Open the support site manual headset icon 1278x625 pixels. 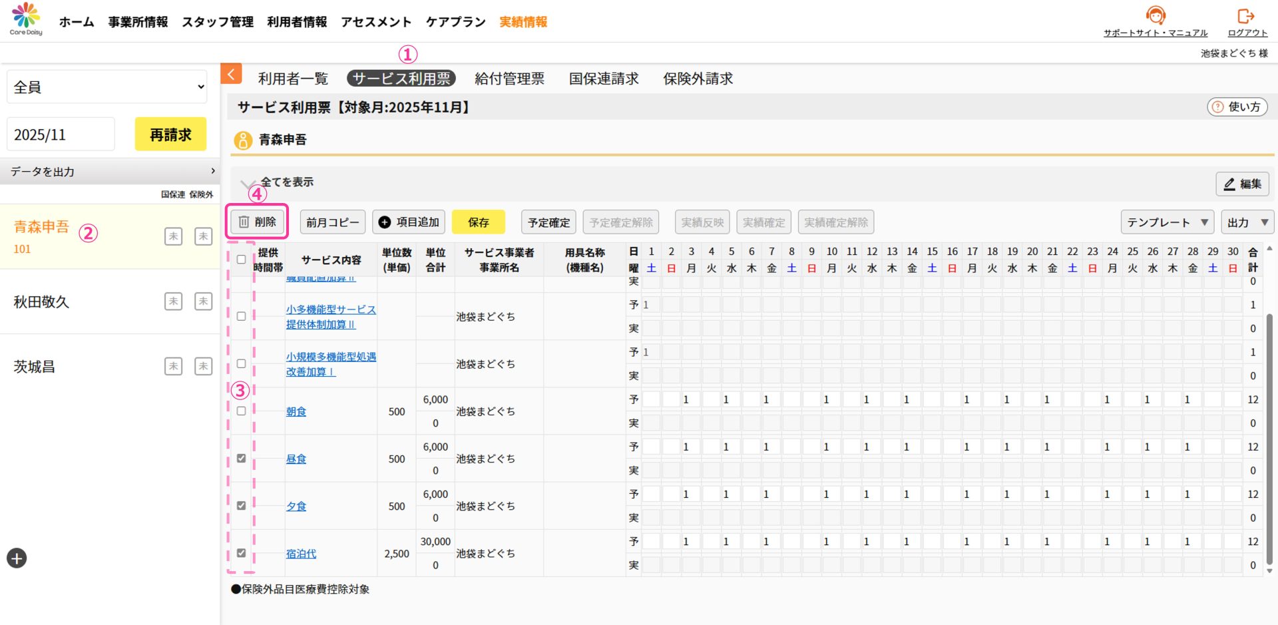(x=1156, y=15)
